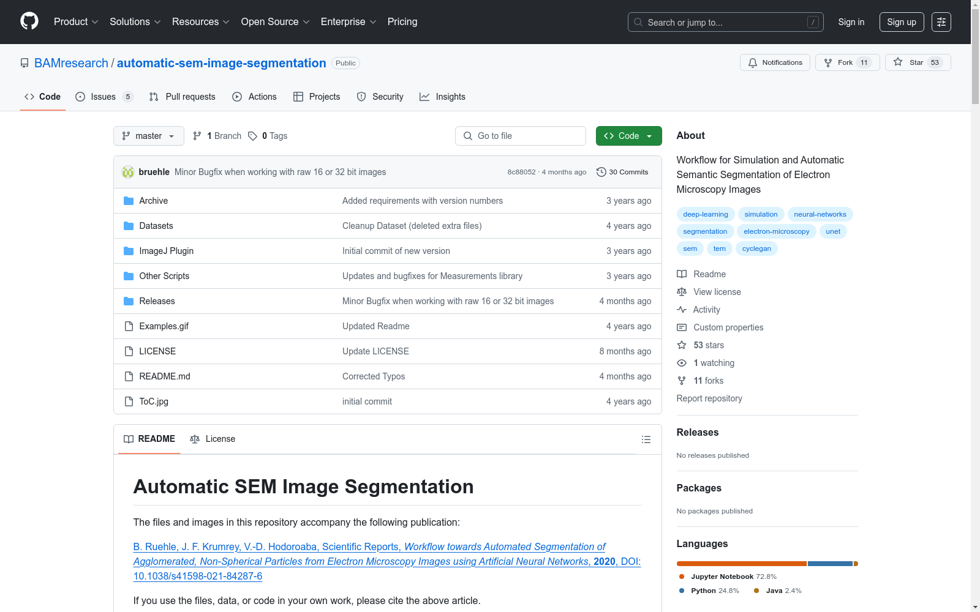Select the README tab

coord(149,439)
